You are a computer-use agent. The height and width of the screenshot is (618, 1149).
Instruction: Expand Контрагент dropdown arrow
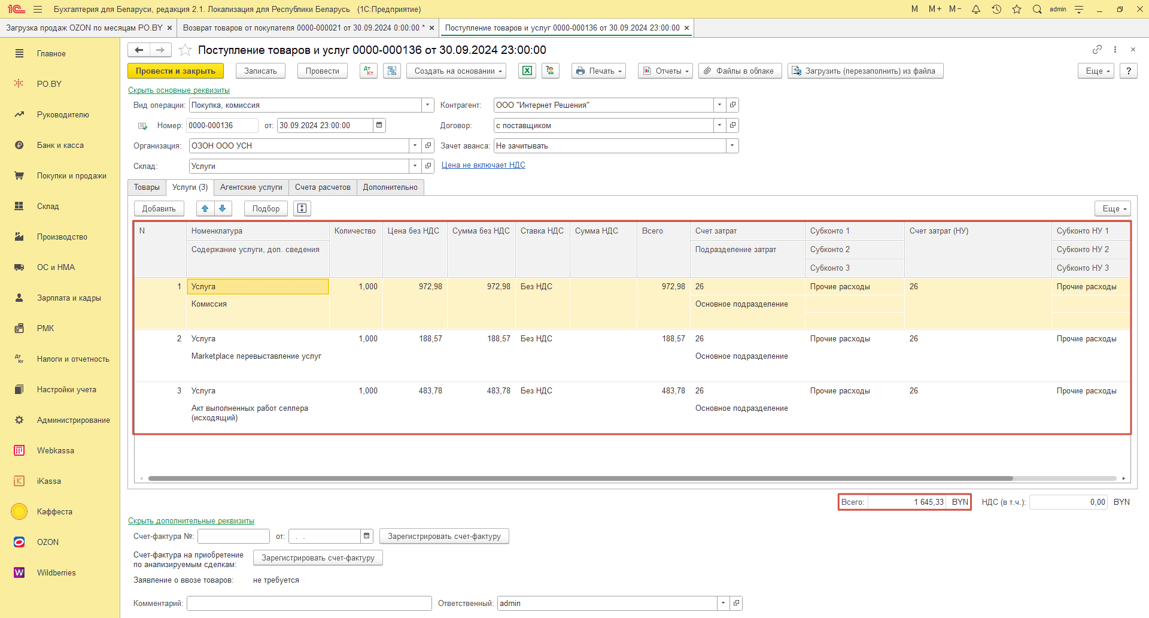pyautogui.click(x=720, y=105)
